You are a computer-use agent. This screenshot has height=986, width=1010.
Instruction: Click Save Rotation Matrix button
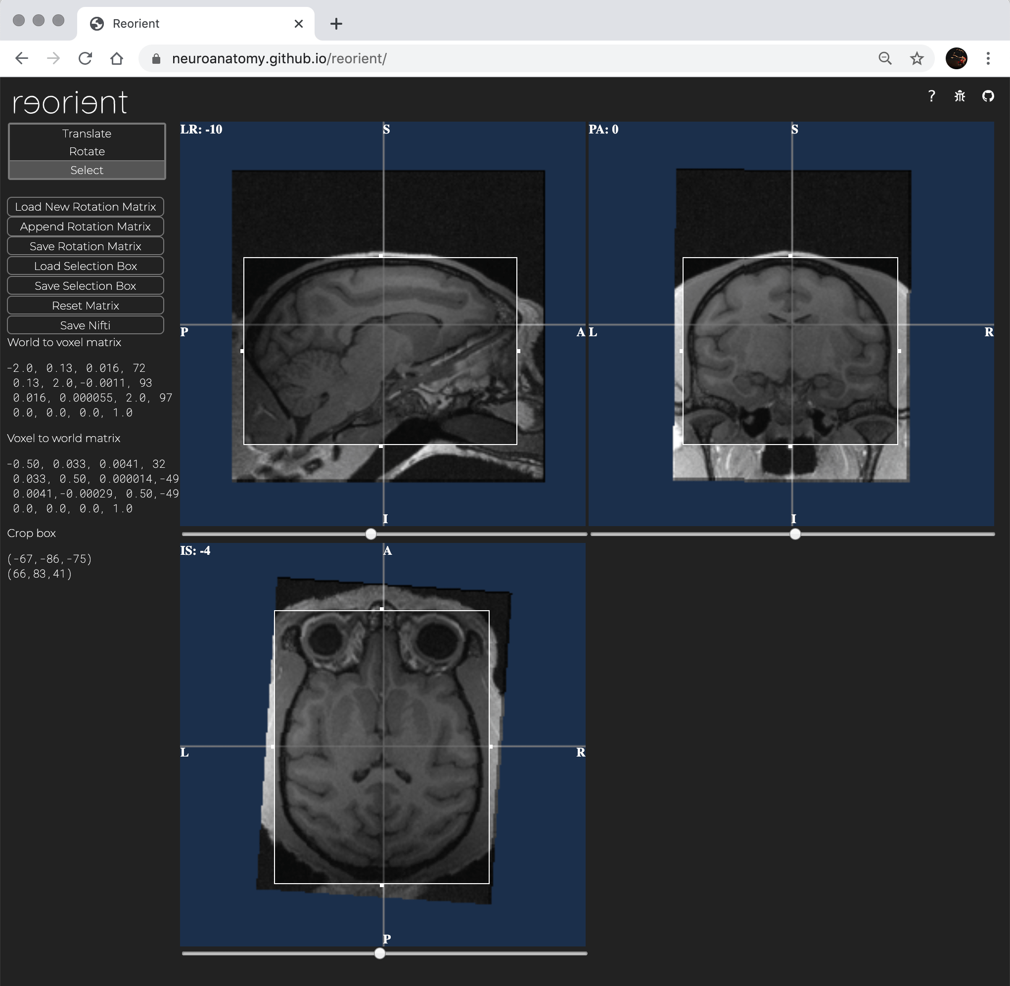point(85,246)
